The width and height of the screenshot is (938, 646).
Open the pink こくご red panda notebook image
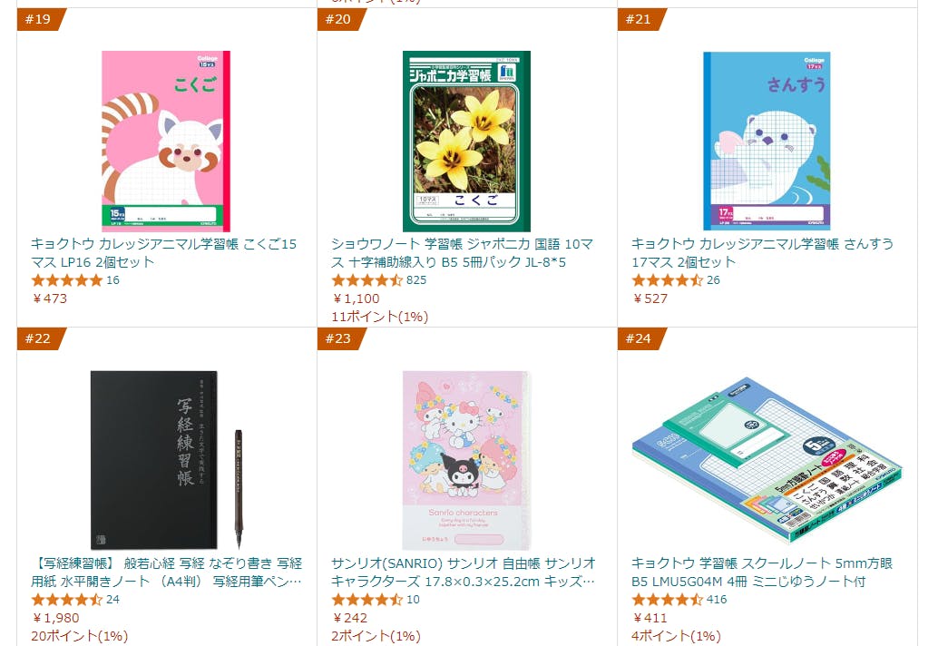tap(166, 142)
